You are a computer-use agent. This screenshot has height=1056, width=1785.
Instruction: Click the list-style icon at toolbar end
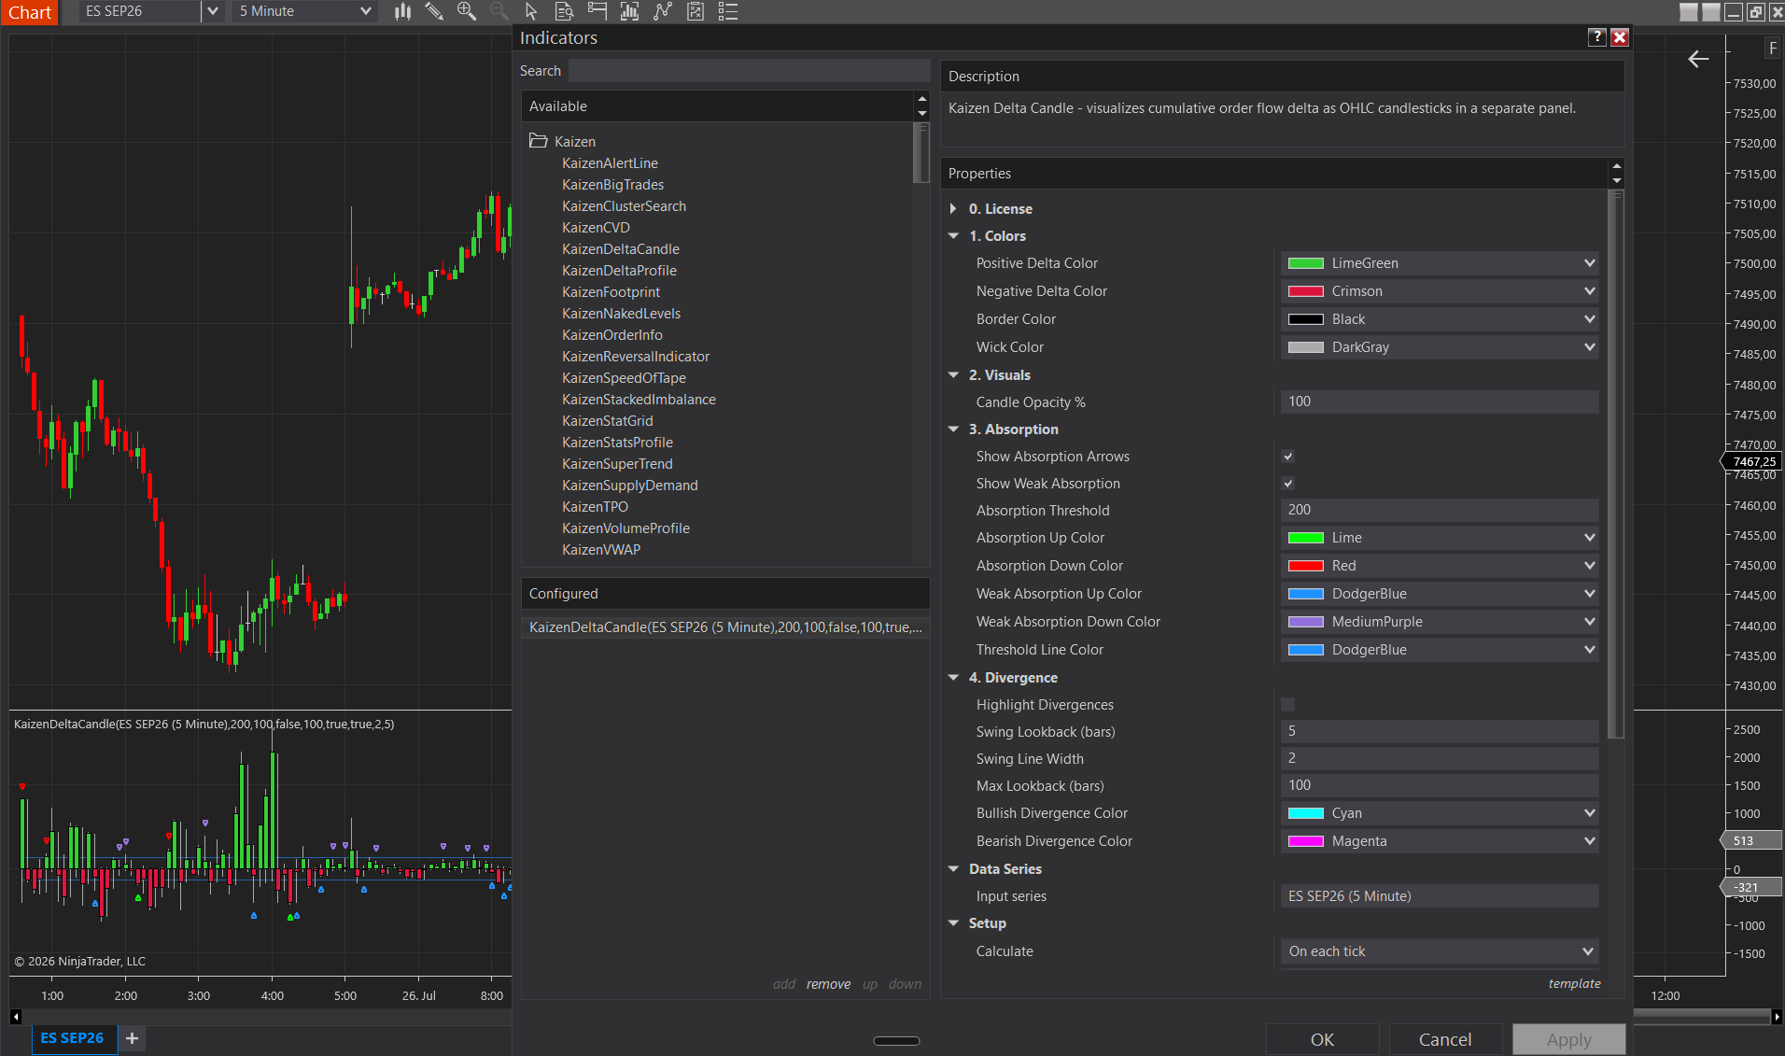tap(728, 11)
